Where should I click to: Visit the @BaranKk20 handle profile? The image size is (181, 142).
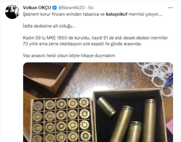[71, 8]
